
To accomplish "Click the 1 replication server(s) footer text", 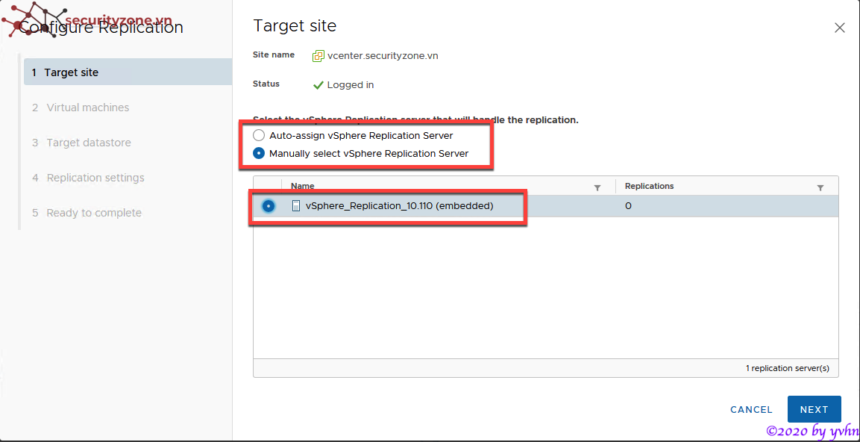I will [x=787, y=368].
